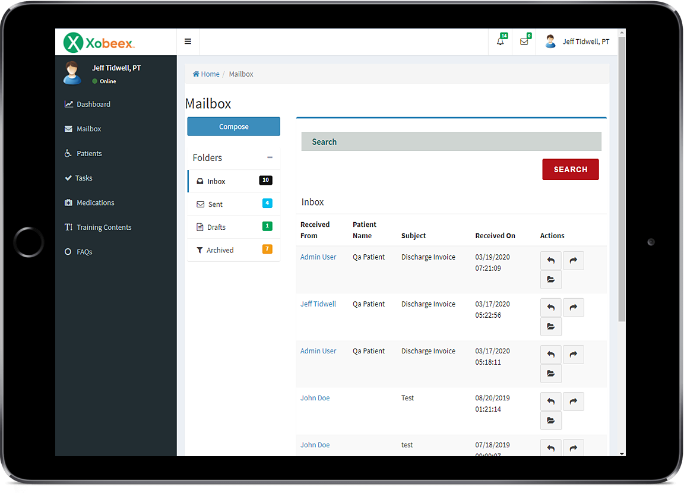Open the Archived folder

tap(220, 251)
